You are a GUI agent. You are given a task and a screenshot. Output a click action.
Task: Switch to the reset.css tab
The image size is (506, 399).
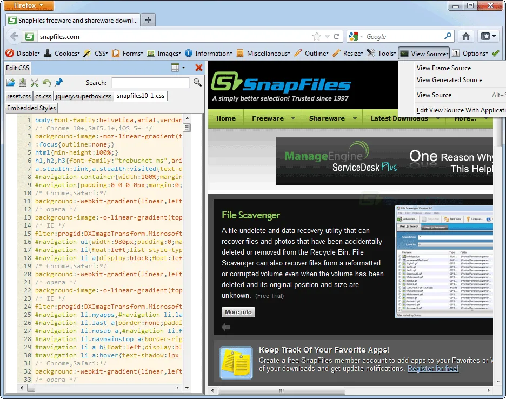click(19, 96)
